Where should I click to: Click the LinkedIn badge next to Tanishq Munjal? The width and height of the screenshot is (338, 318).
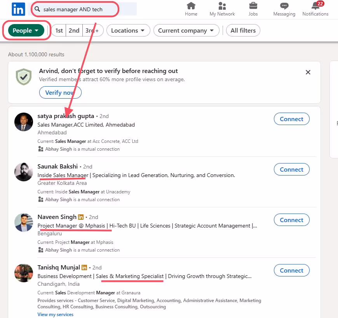point(84,268)
